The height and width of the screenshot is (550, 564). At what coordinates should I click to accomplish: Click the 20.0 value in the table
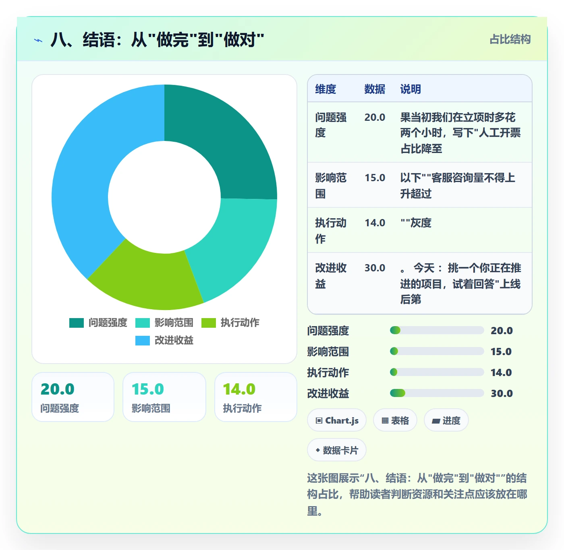point(375,117)
